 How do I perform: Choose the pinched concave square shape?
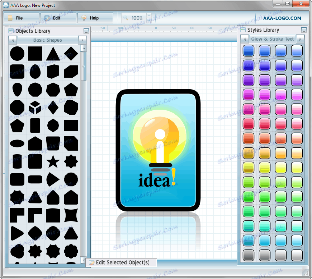point(71,215)
